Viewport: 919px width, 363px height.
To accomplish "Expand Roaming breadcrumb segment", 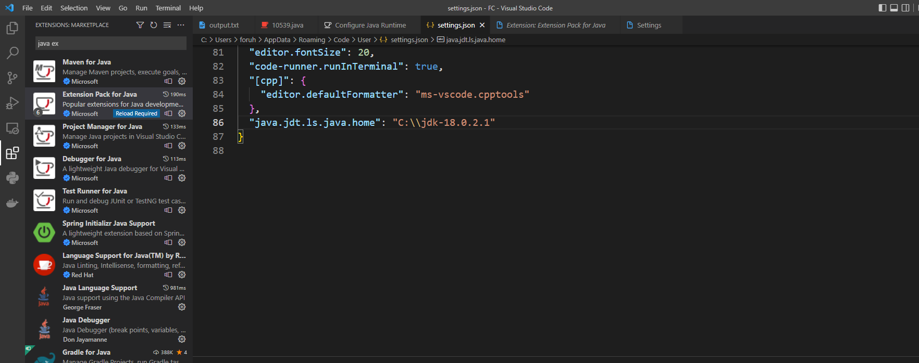I will tap(312, 40).
